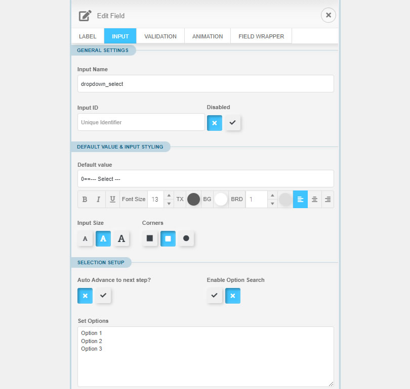410x389 pixels.
Task: Align input text right
Action: pos(327,200)
